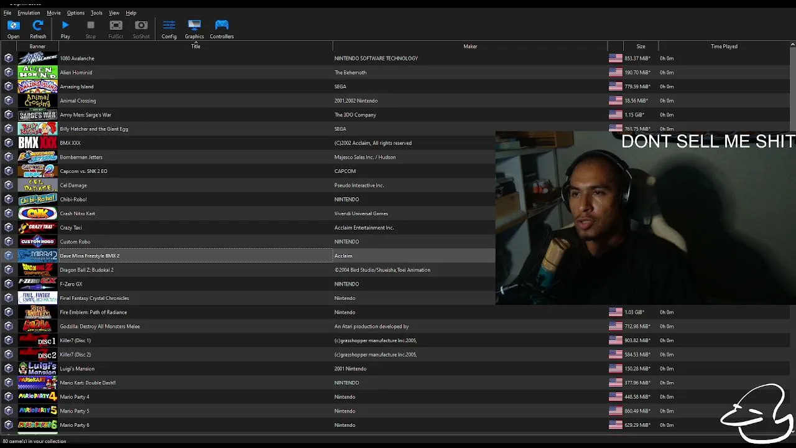The height and width of the screenshot is (448, 796).
Task: Click the maker text Acclaim Entertainment Inc.
Action: (364, 228)
